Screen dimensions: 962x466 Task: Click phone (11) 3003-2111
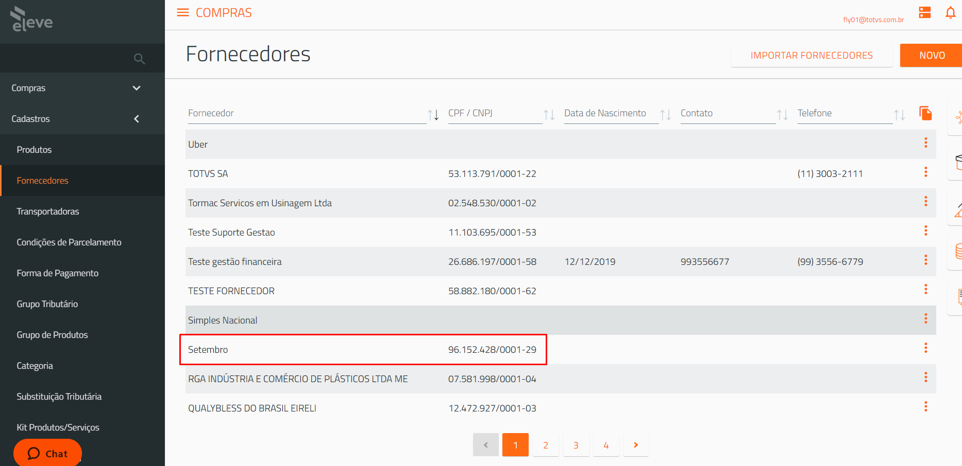830,174
